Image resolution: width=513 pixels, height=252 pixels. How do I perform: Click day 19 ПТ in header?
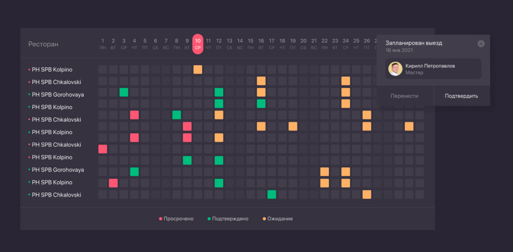click(x=293, y=44)
